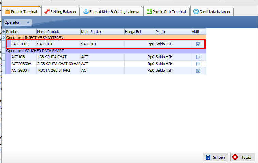Enable Aktif for ACT1GB row
Screen dimensions: 258x163
click(x=198, y=57)
